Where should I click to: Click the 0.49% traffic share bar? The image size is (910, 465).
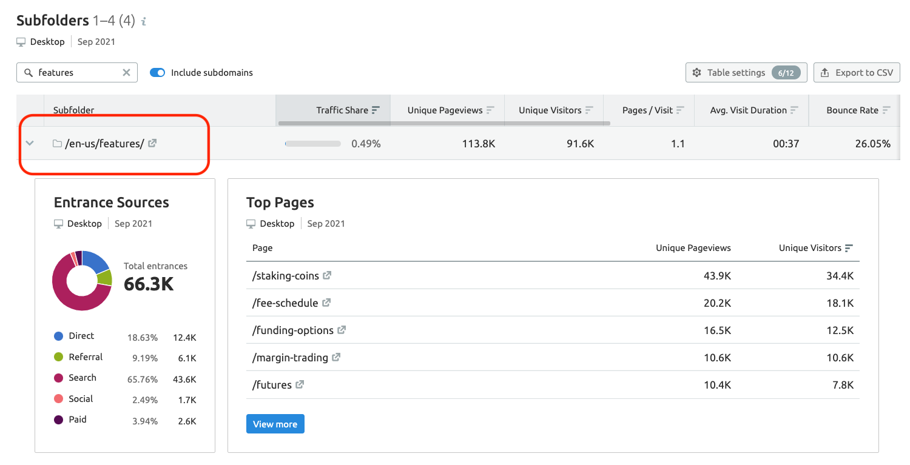pyautogui.click(x=313, y=144)
